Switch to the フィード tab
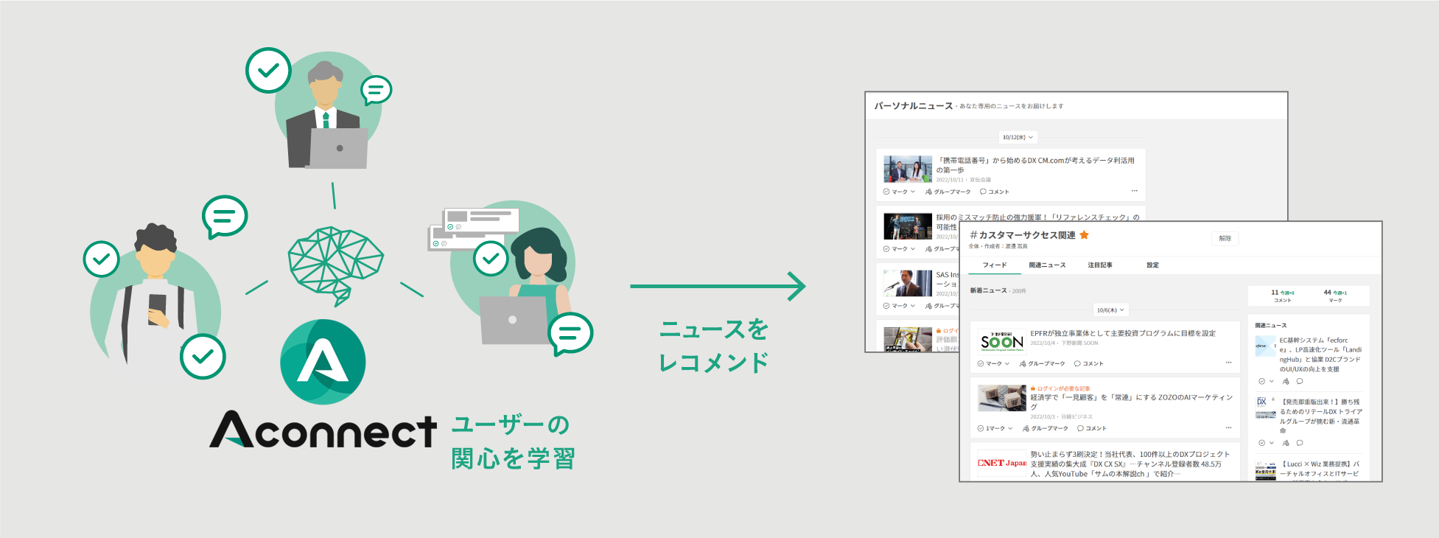 tap(994, 265)
